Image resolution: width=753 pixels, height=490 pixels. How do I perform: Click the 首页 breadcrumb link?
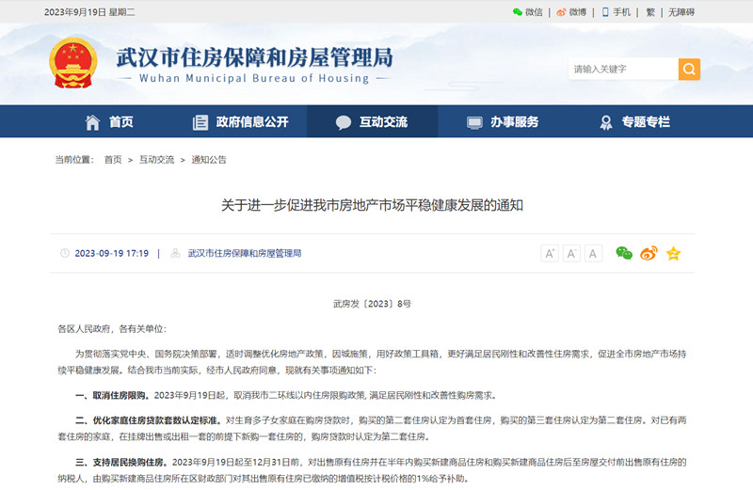(x=113, y=160)
